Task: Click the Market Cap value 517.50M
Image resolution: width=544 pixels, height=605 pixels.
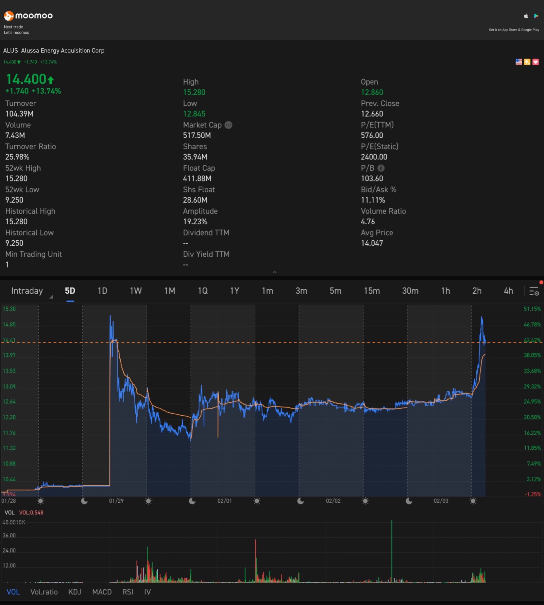Action: [197, 136]
